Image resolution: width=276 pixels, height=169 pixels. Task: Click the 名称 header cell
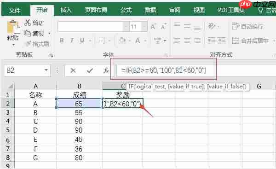(35, 95)
